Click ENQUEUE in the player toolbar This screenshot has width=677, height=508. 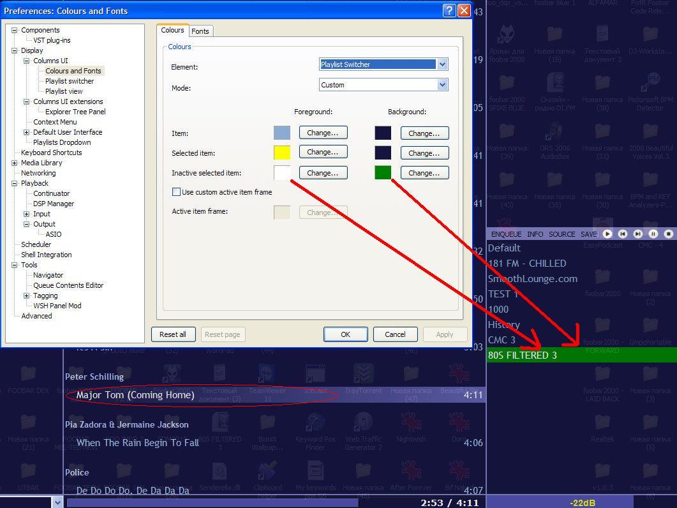click(506, 234)
